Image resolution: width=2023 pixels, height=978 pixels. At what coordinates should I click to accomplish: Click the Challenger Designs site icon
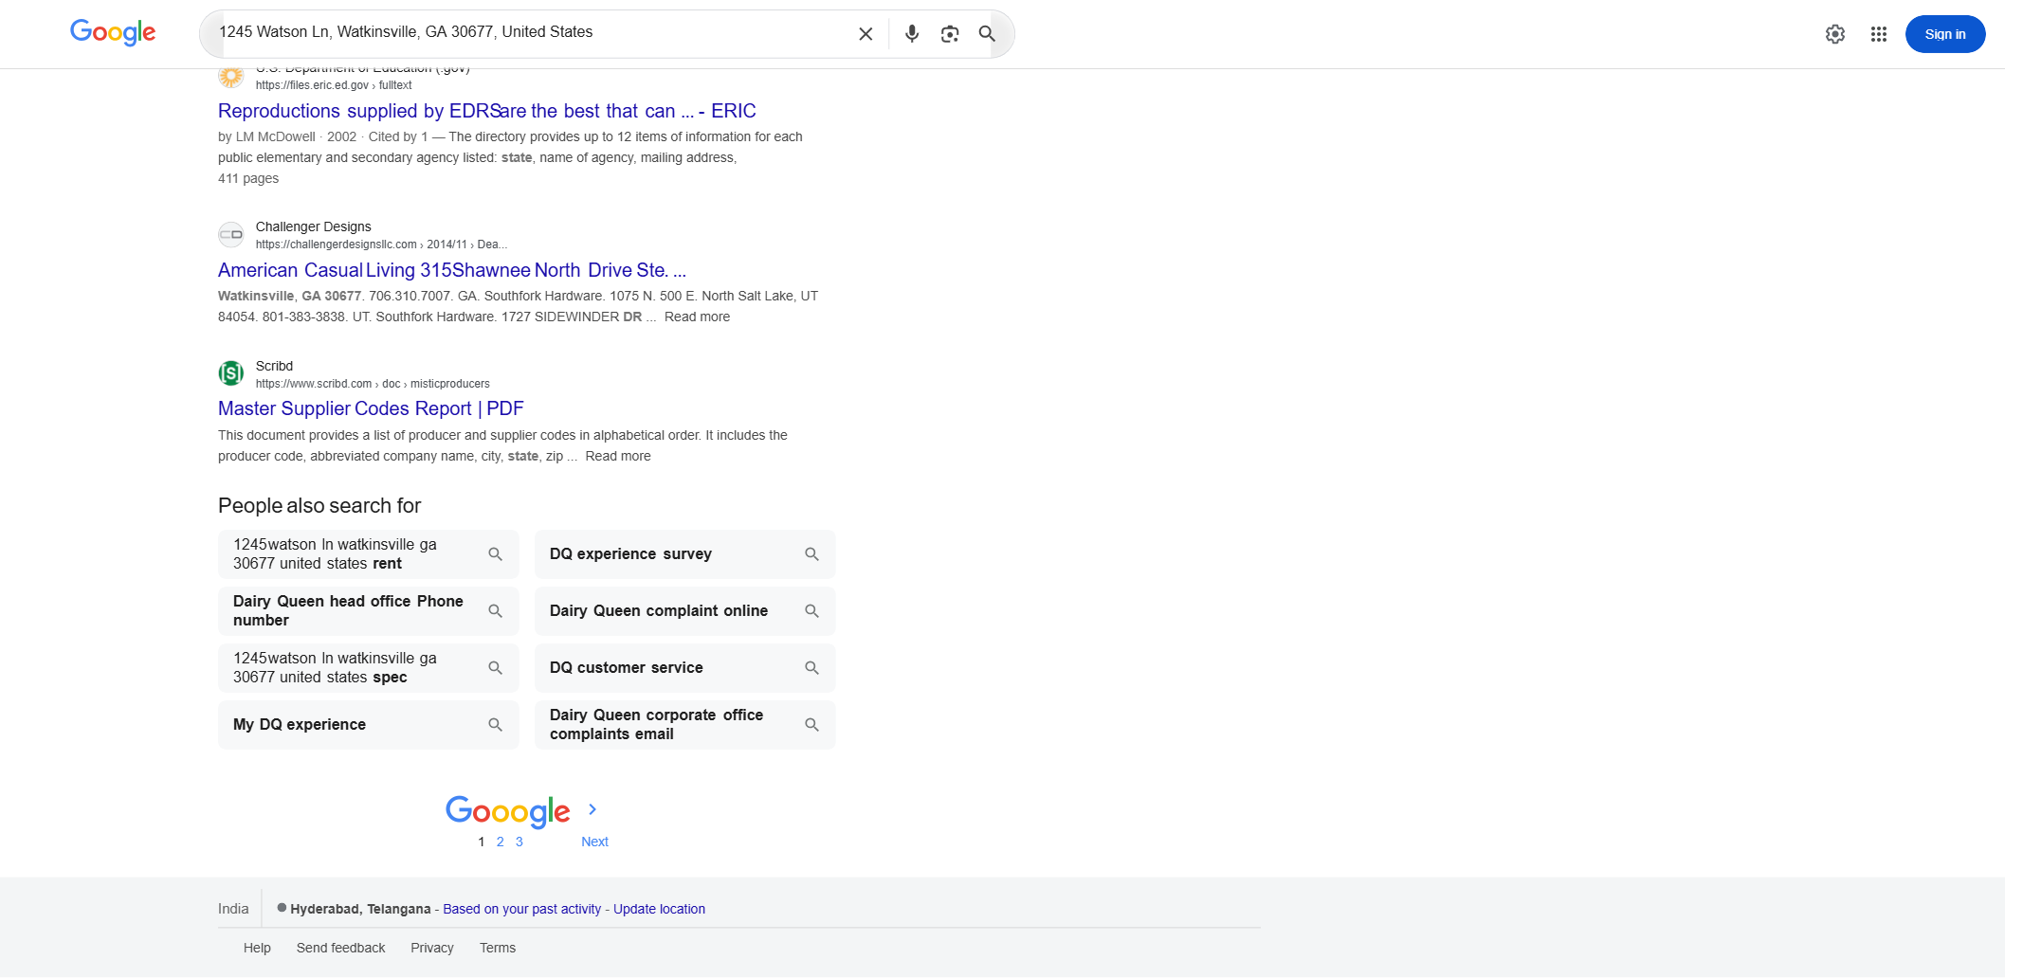[231, 234]
